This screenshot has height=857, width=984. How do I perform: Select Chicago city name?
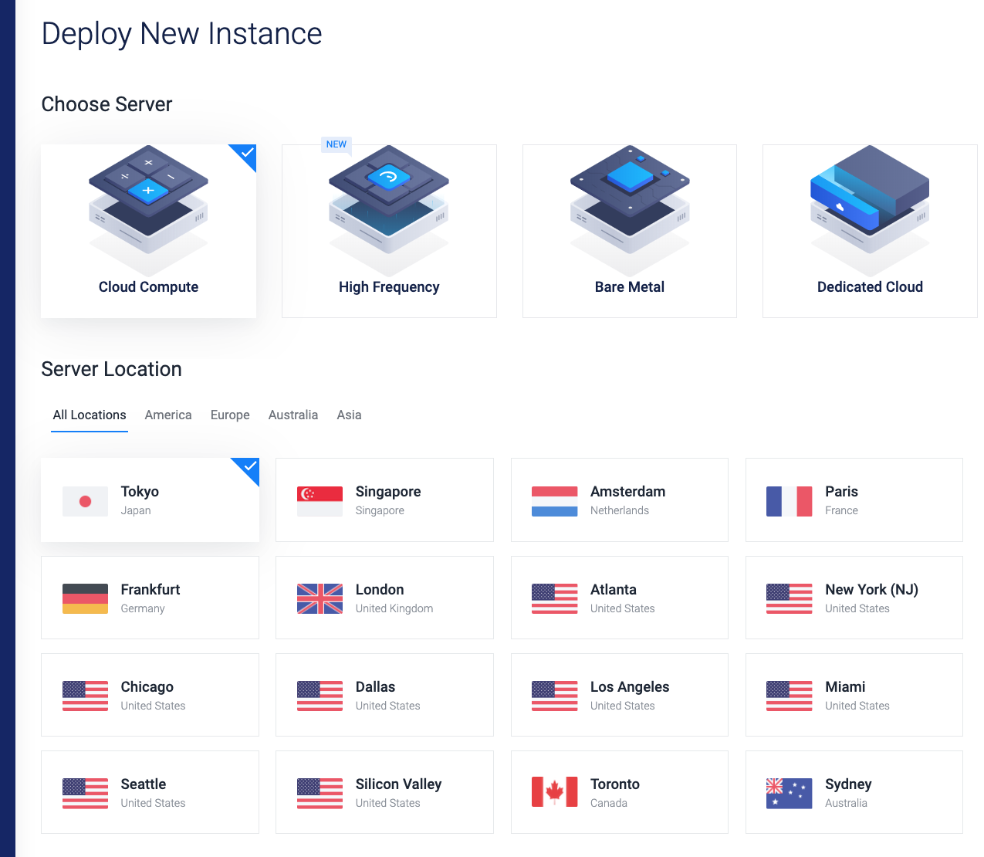147,687
